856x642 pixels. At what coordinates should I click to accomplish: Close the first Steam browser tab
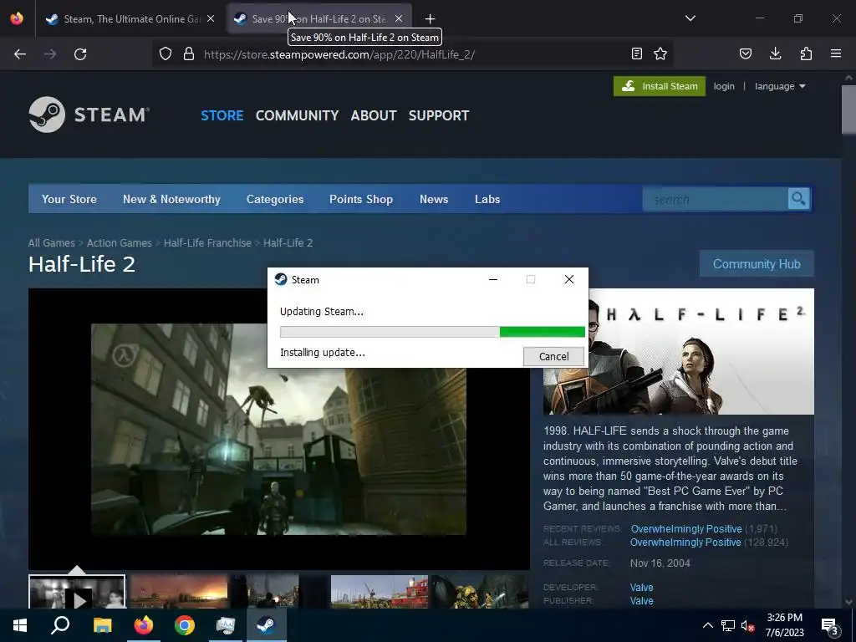coord(211,19)
